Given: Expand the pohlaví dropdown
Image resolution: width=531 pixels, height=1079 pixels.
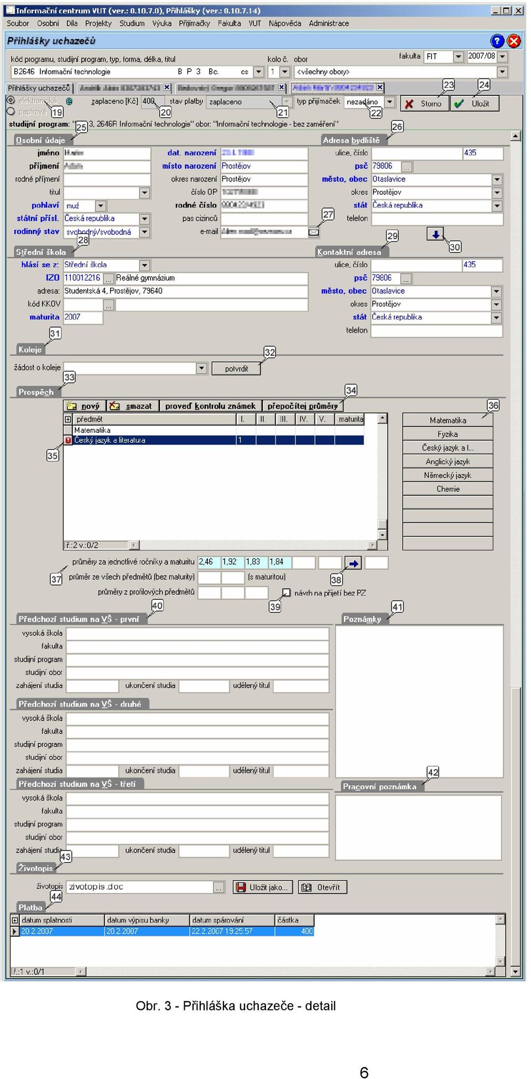Looking at the screenshot, I should pyautogui.click(x=101, y=206).
